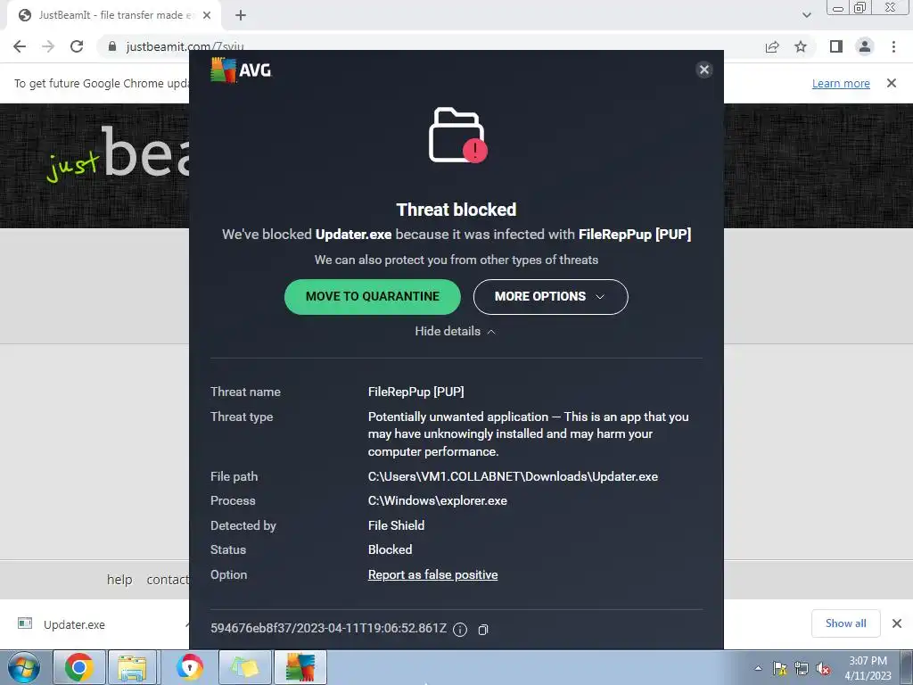913x685 pixels.
Task: Bookmark this page with the star icon
Action: (x=801, y=46)
